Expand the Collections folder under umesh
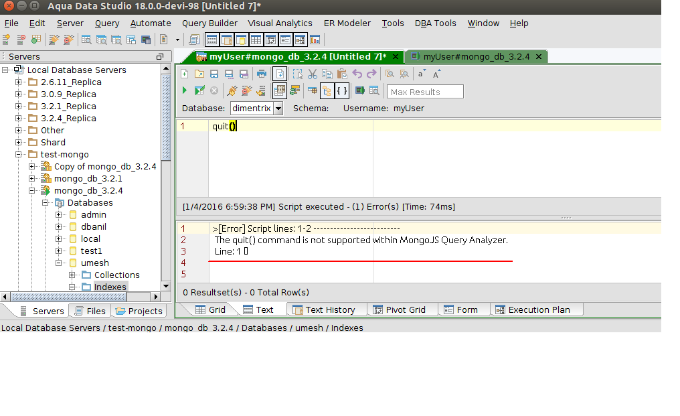 (72, 275)
